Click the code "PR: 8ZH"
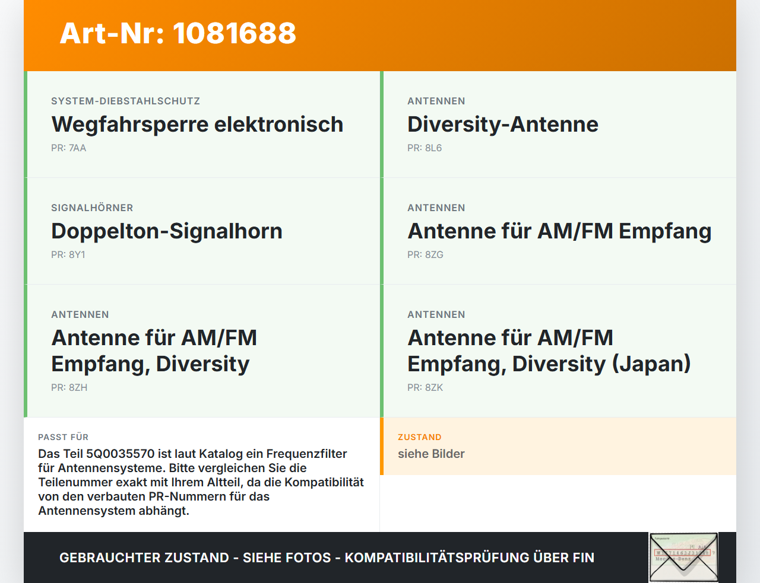The image size is (760, 583). pos(69,387)
